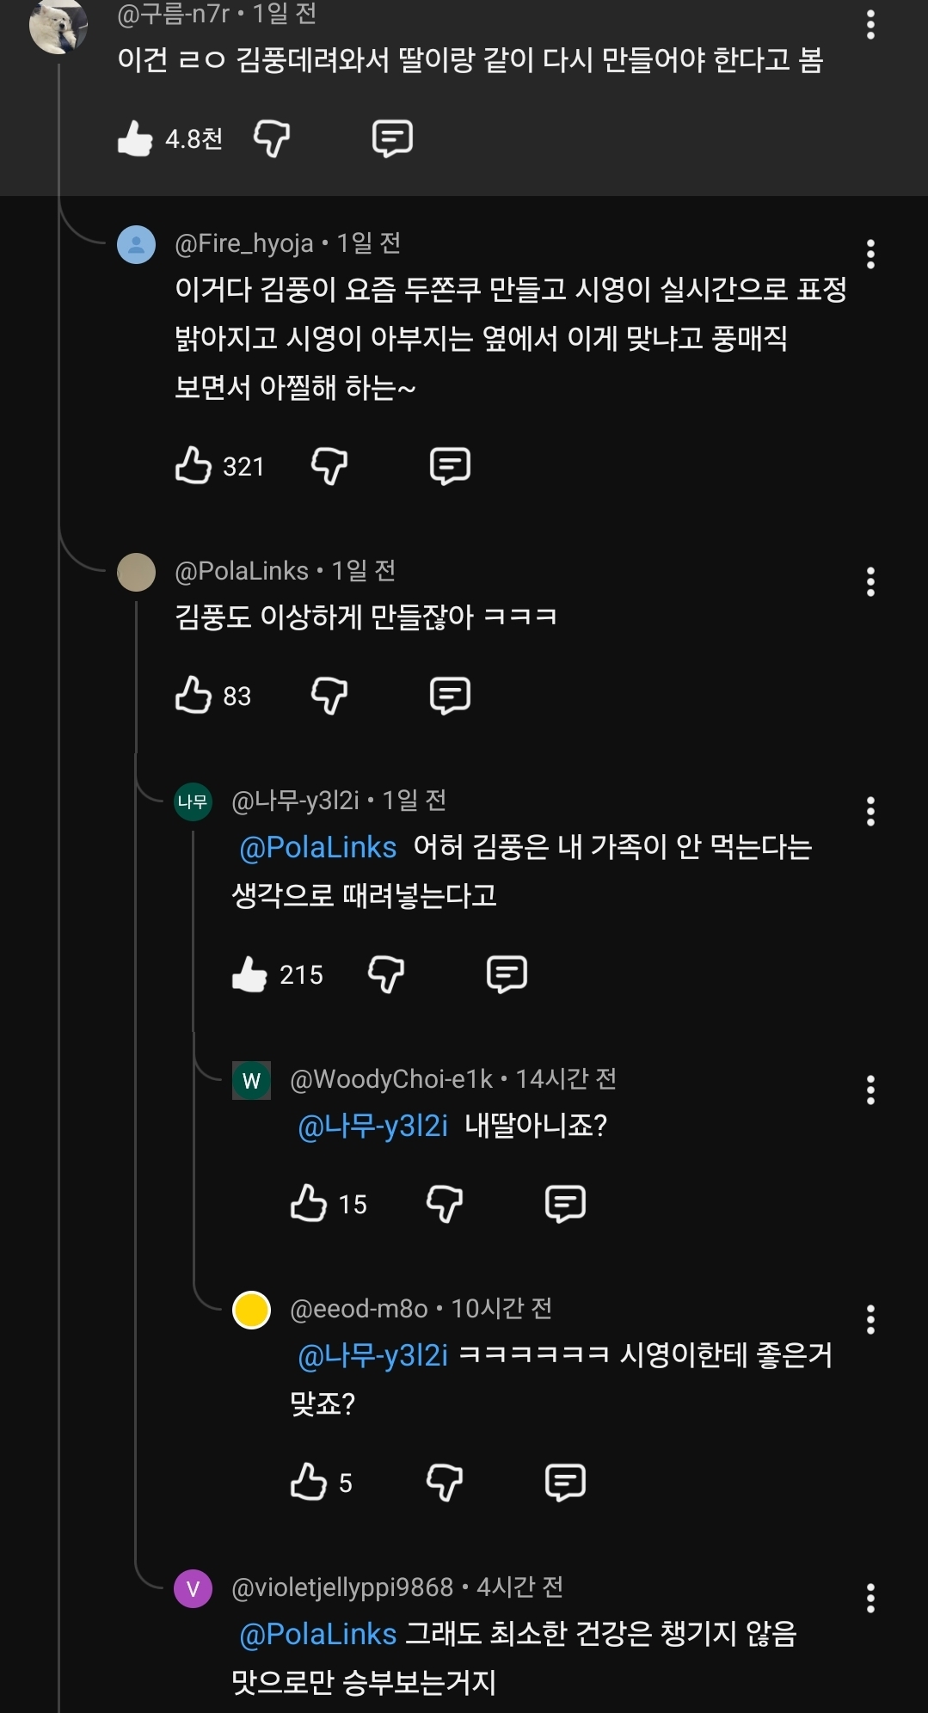Open options for @eeod-m8o reply
The height and width of the screenshot is (1713, 928).
(870, 1320)
